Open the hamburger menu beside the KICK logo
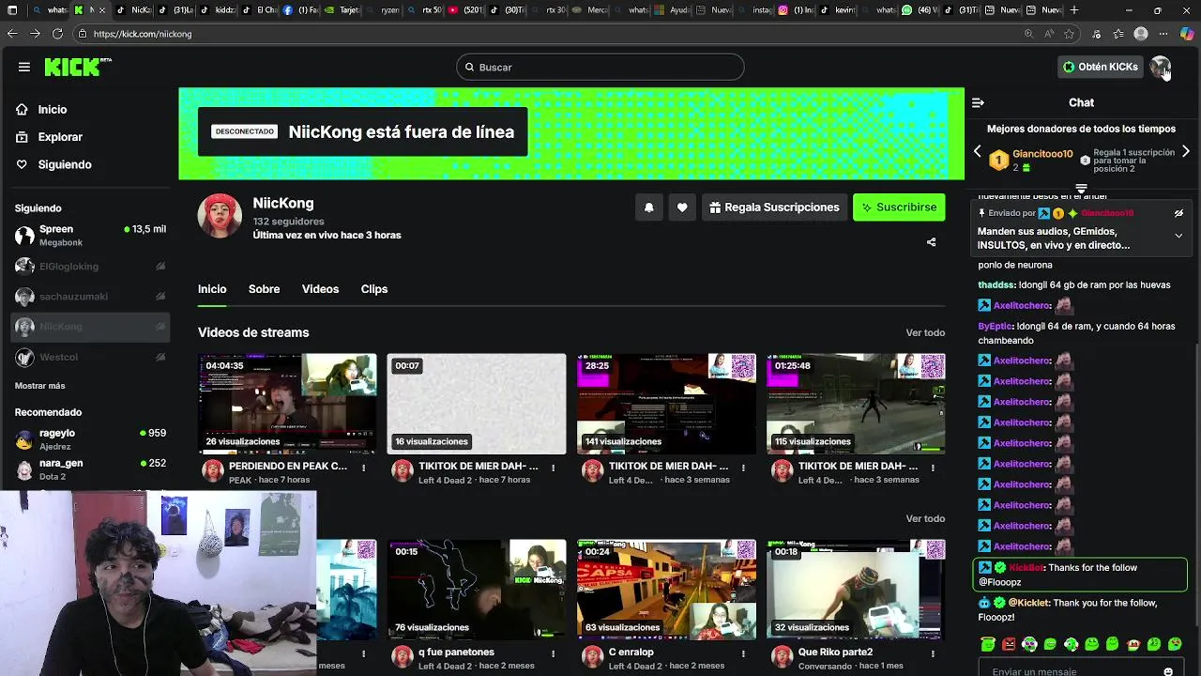The height and width of the screenshot is (676, 1201). point(24,67)
